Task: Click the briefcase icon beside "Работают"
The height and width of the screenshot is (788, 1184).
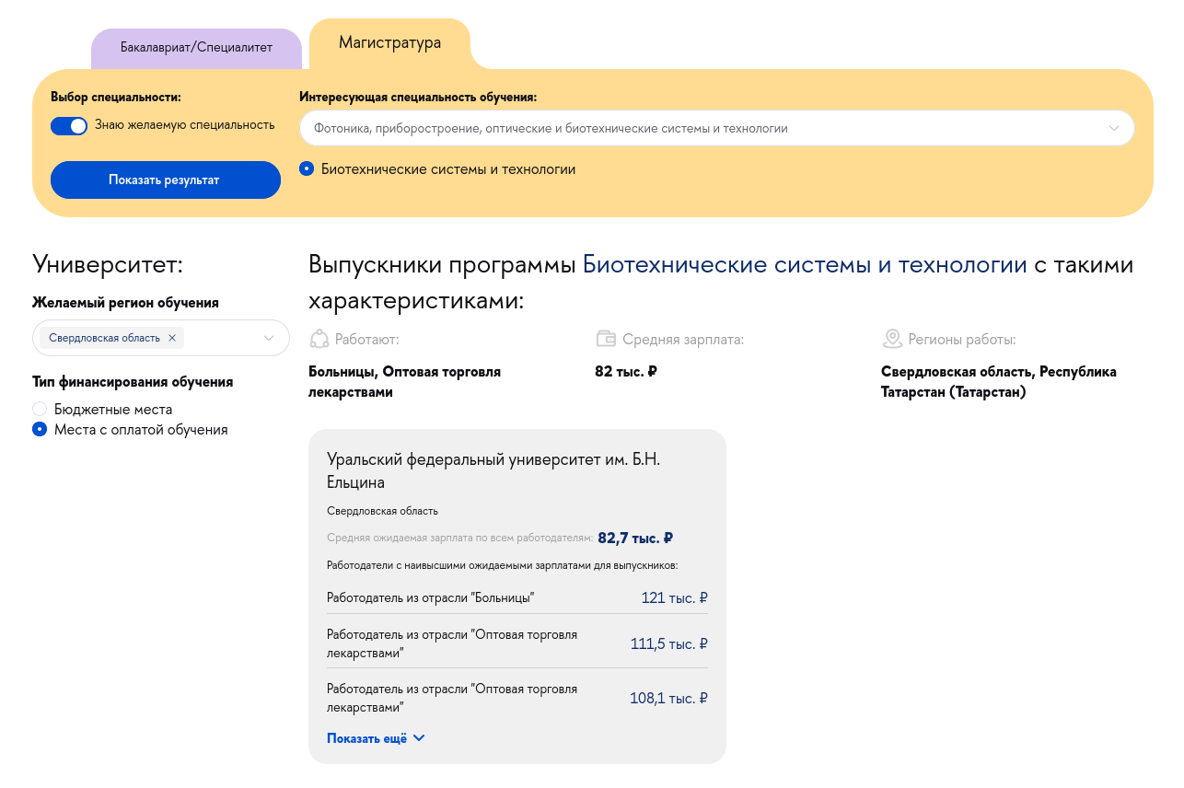Action: click(319, 339)
